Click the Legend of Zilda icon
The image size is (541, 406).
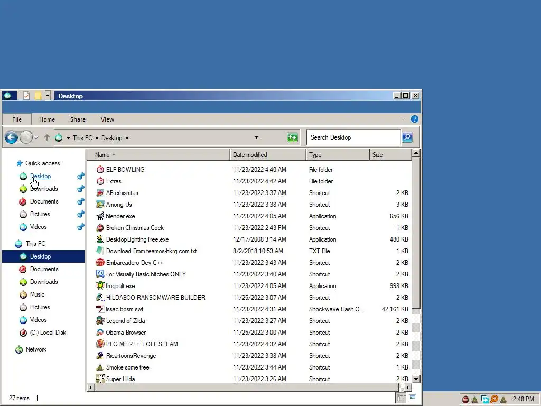pos(100,321)
